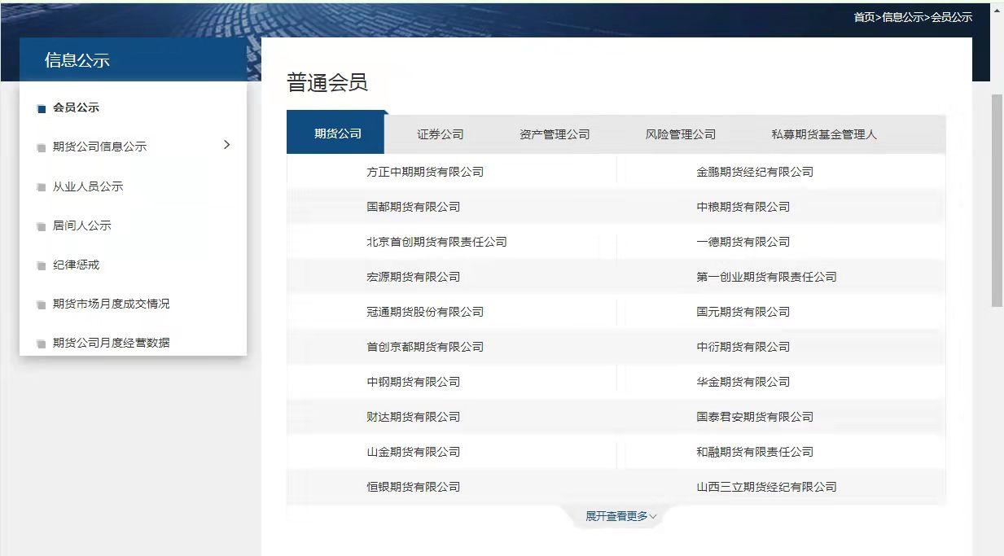Open 信息公示 in the breadcrumb

903,17
